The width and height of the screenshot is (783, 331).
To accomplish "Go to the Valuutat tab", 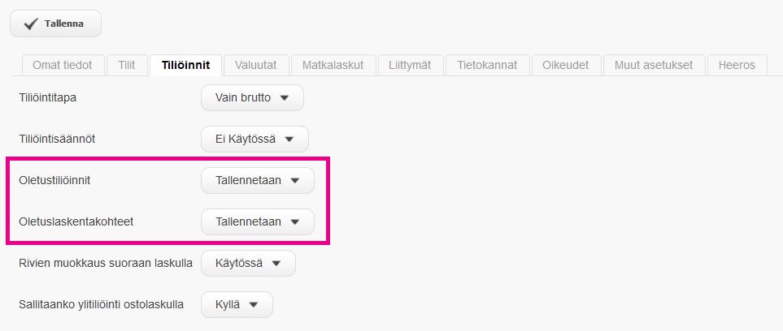I will 255,65.
